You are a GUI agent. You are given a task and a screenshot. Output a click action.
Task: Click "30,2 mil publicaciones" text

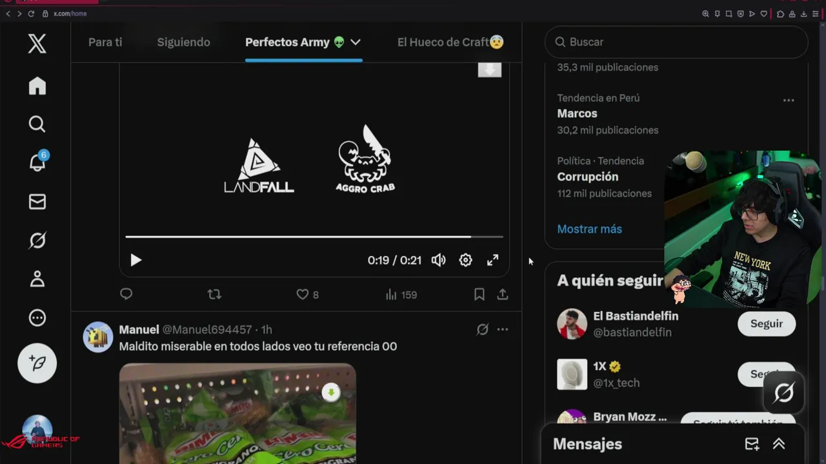[x=608, y=130]
